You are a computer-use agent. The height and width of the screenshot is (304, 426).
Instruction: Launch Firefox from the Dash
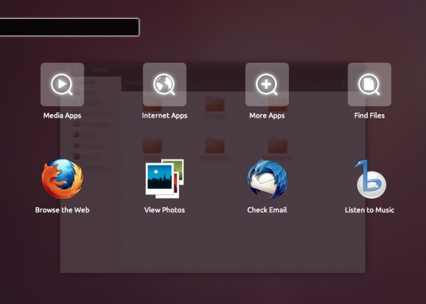(x=62, y=179)
